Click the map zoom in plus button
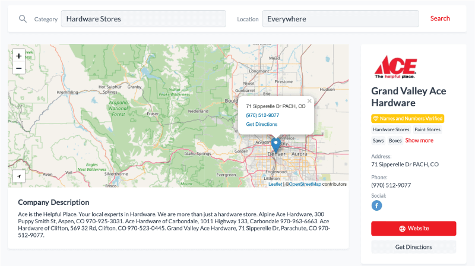Screen dimensions: 475x266 point(18,56)
